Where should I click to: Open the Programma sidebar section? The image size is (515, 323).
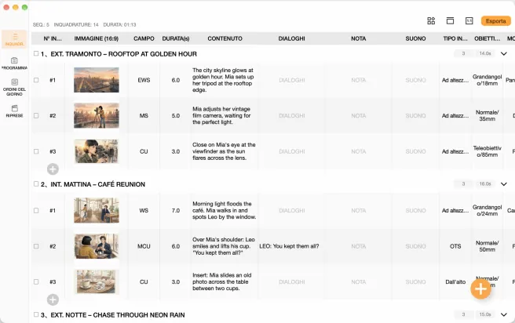point(14,64)
